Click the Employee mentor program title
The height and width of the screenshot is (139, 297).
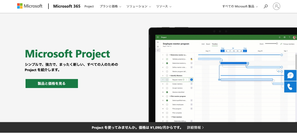[x=176, y=44]
